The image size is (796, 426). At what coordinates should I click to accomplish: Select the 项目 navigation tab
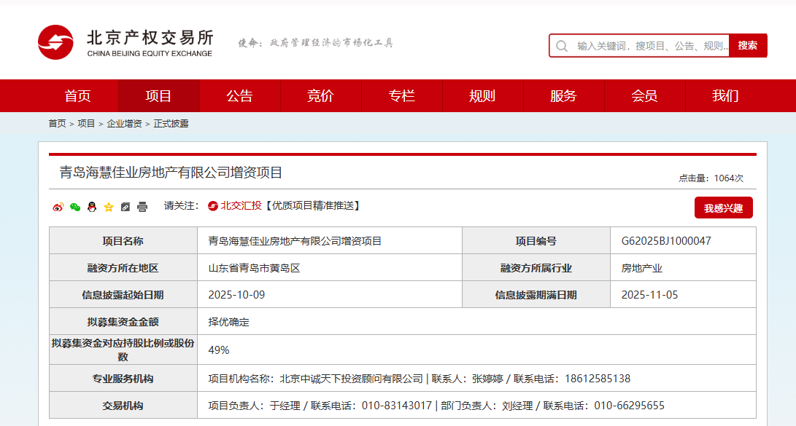(x=158, y=96)
